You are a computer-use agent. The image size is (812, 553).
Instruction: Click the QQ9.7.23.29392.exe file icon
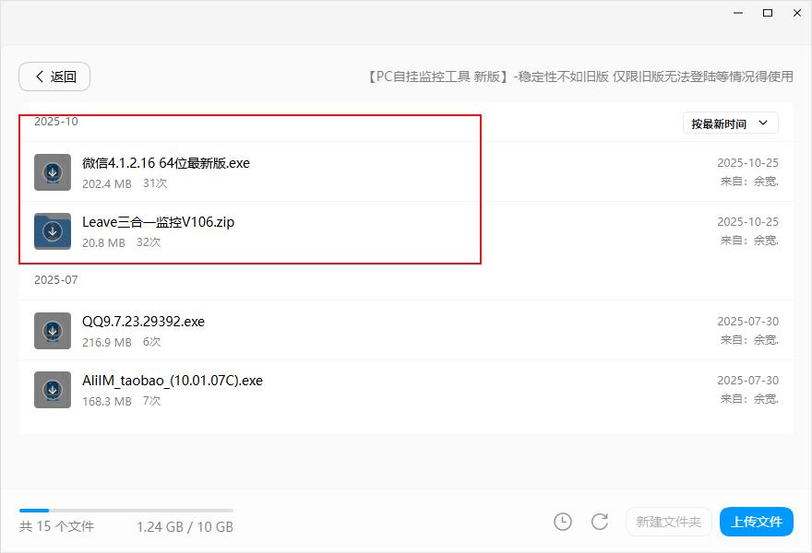[x=53, y=331]
